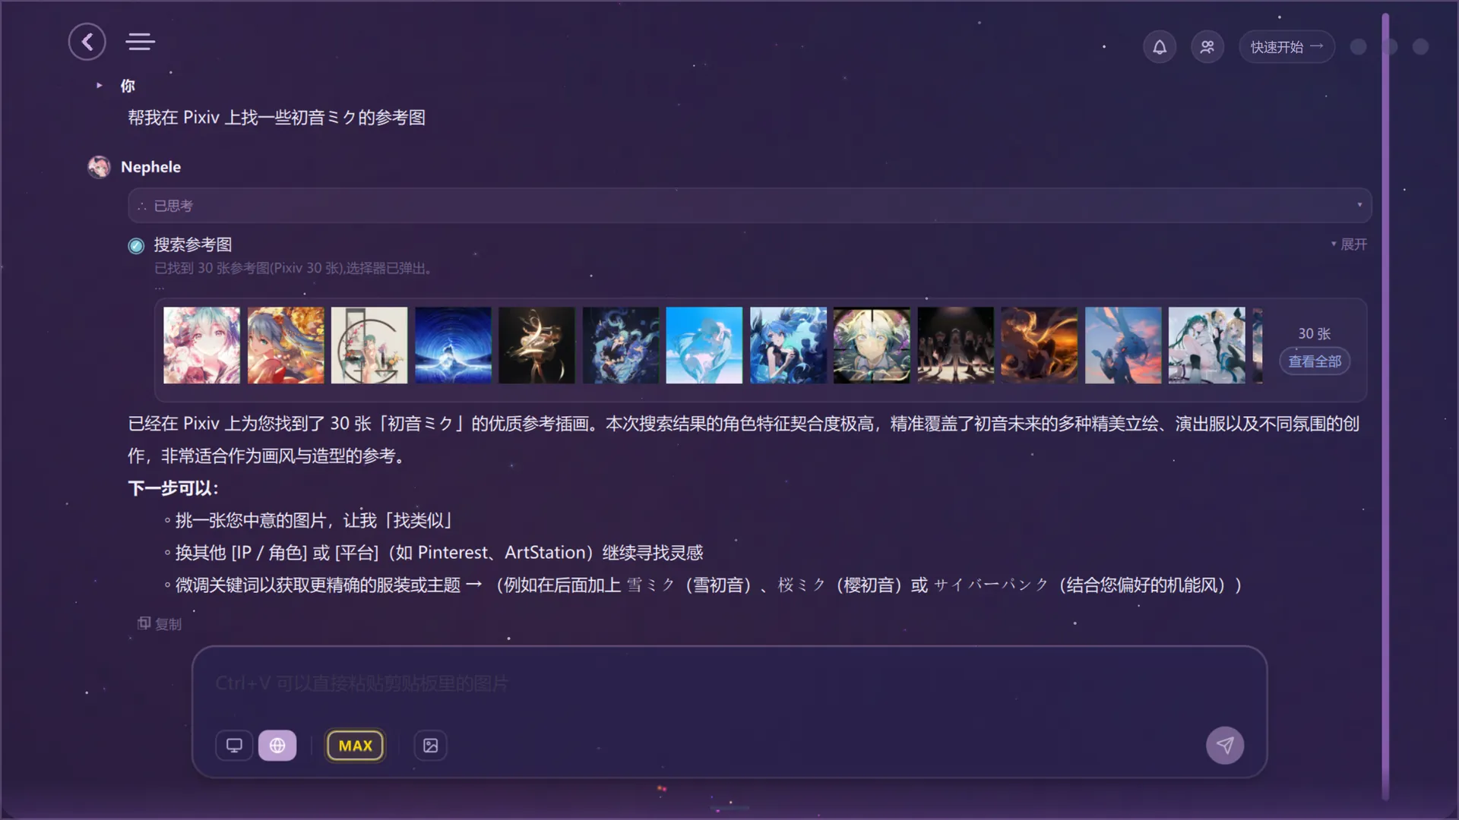Click the vertical chat scrollbar
Screen dimensions: 1459x820
(1385, 406)
